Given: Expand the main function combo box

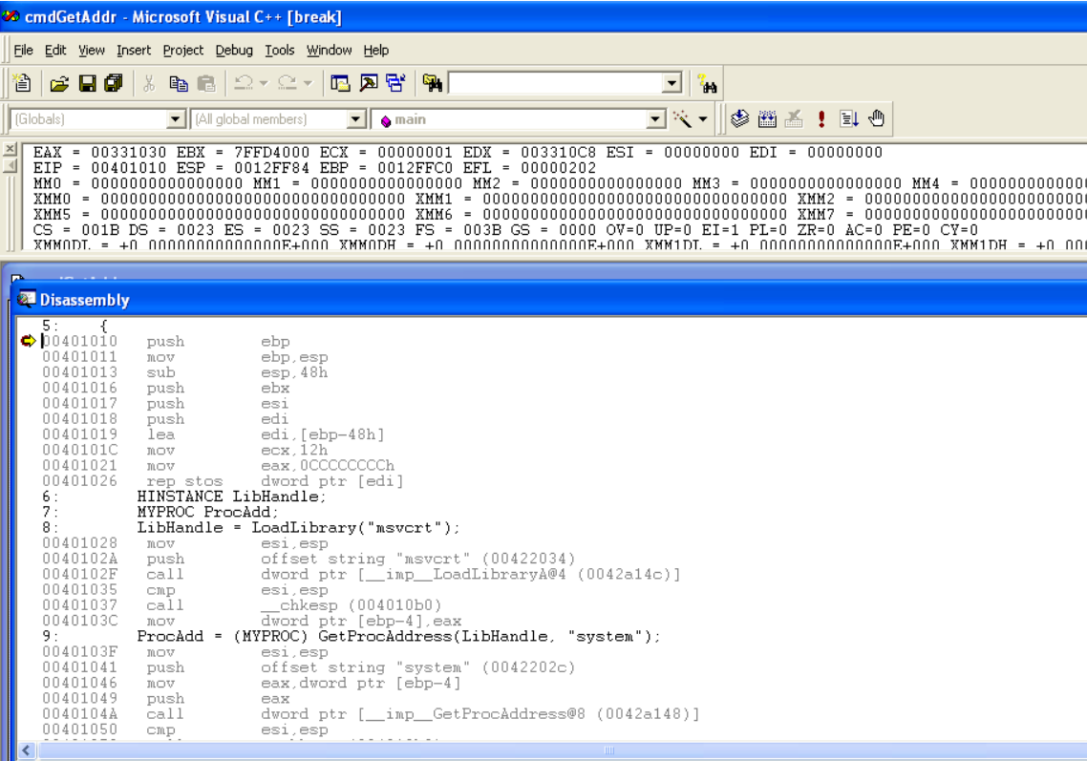Looking at the screenshot, I should point(655,118).
